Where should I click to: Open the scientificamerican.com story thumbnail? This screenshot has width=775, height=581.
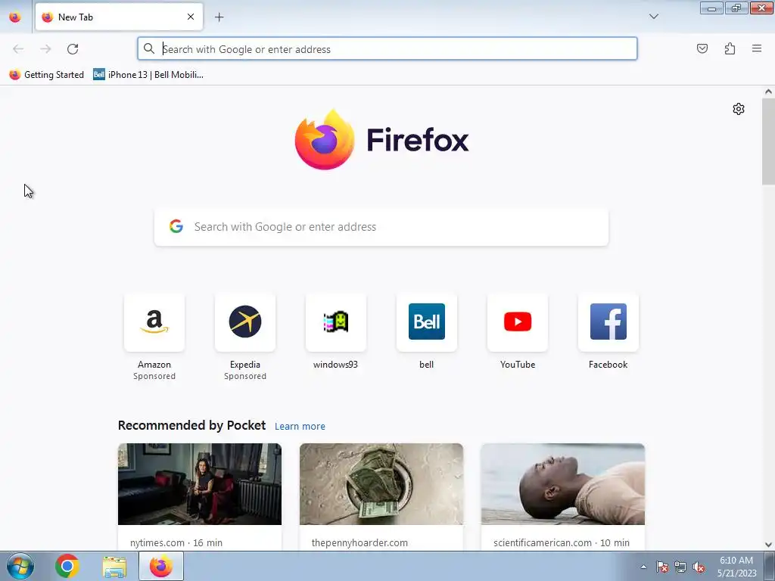click(x=563, y=484)
